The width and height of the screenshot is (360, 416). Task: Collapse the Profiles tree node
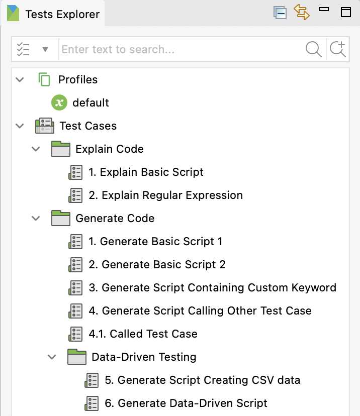point(20,79)
